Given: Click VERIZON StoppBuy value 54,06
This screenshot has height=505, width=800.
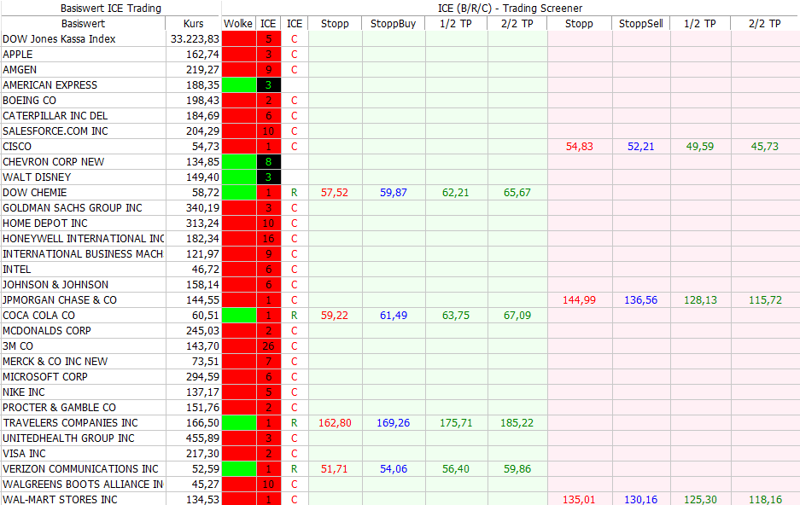Looking at the screenshot, I should pyautogui.click(x=394, y=468).
